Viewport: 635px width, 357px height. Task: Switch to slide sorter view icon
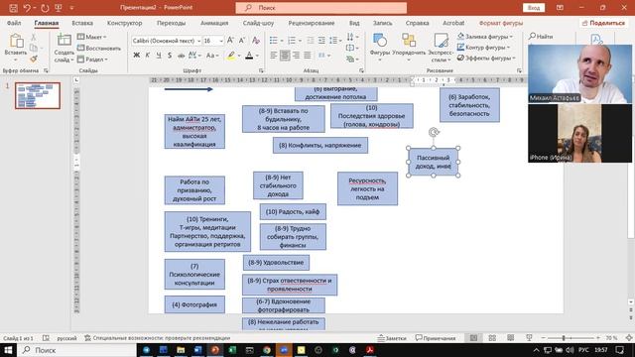coord(492,338)
